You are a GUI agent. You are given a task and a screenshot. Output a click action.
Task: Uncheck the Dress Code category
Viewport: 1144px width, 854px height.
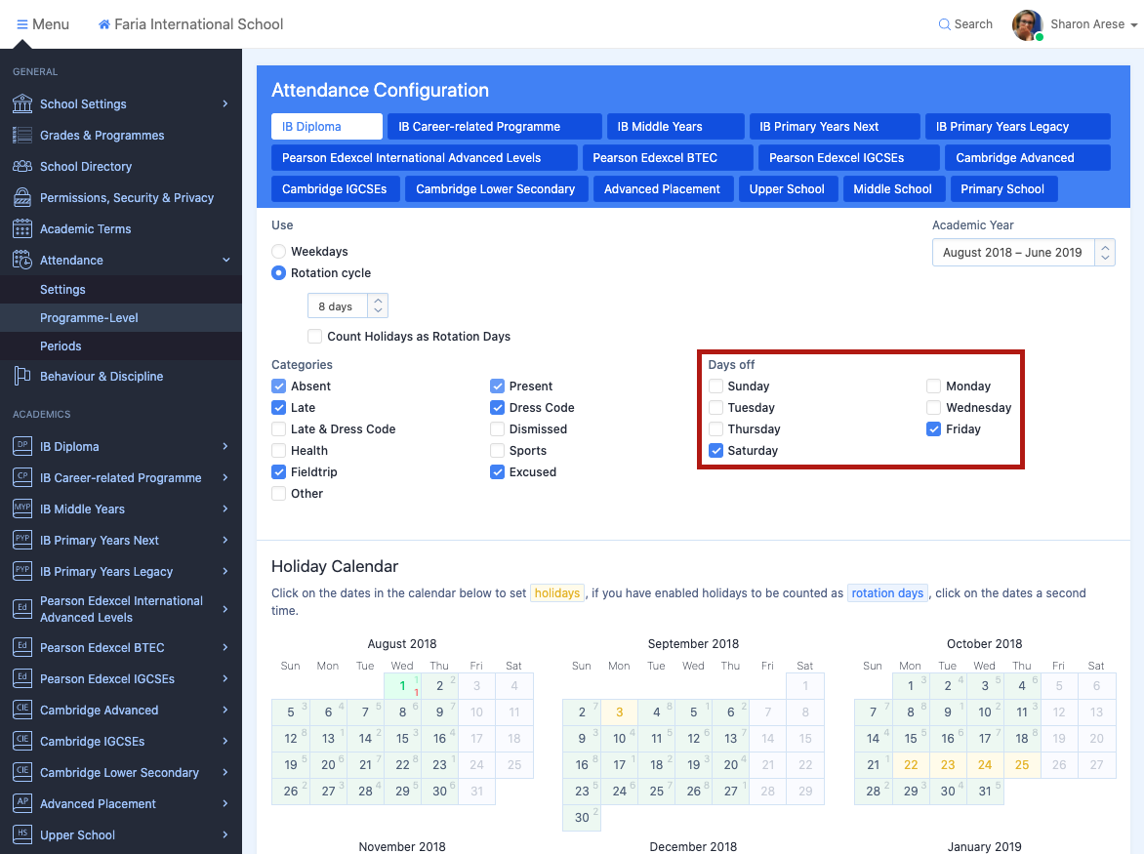(x=498, y=408)
